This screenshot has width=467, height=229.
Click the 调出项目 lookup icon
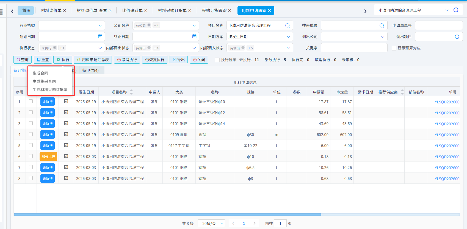click(457, 37)
